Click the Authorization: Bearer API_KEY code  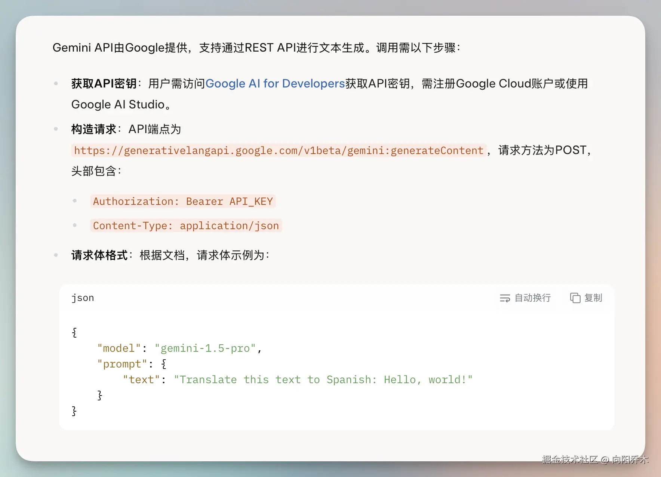(183, 201)
